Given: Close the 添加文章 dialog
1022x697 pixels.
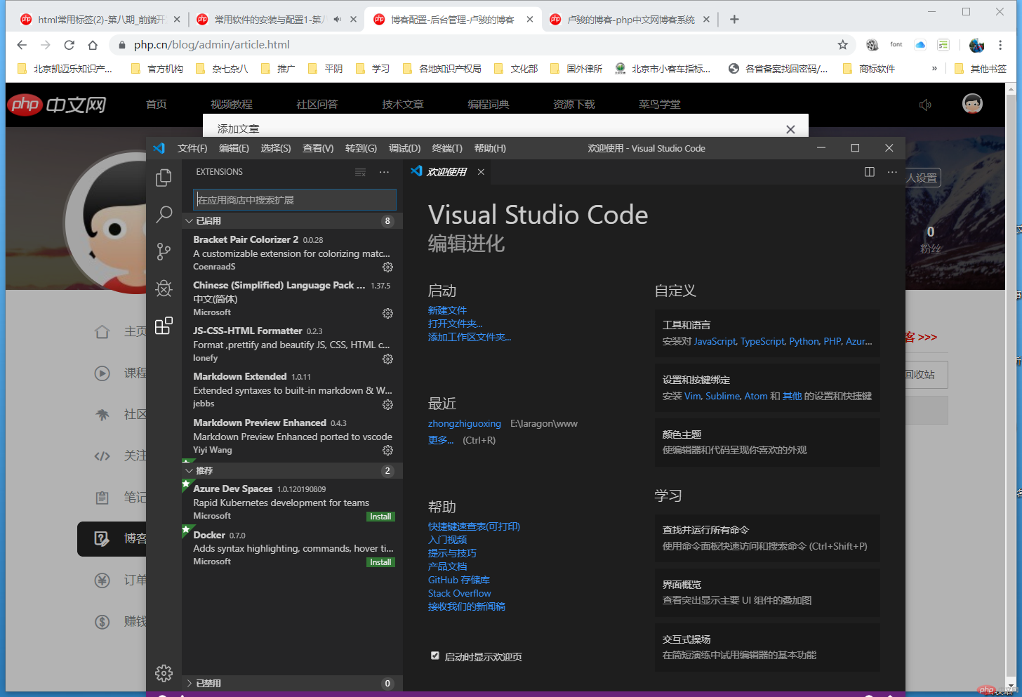Looking at the screenshot, I should 790,129.
